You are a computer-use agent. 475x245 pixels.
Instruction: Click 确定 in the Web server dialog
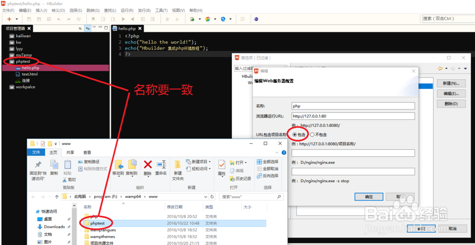pos(369,197)
